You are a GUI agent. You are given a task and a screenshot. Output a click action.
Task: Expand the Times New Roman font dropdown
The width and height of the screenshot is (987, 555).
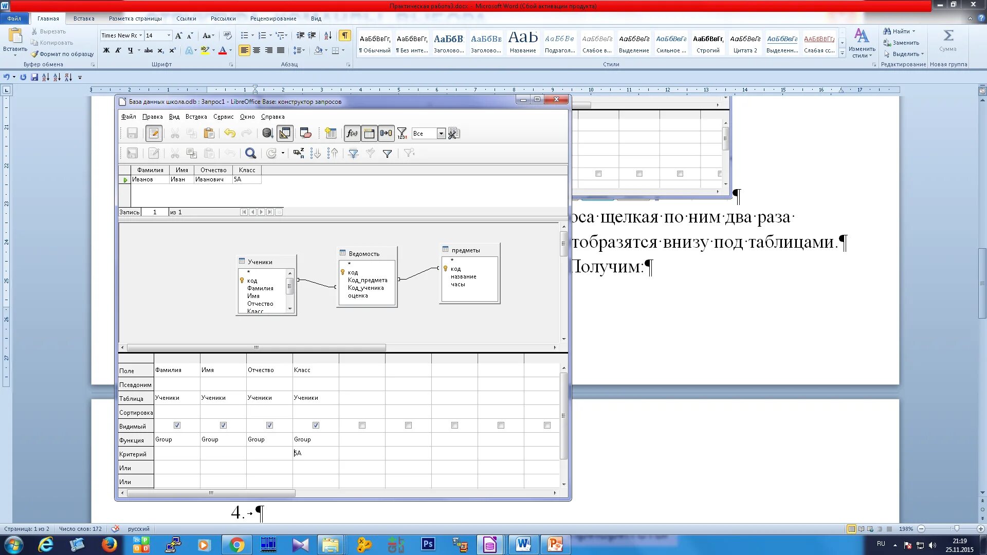click(140, 35)
